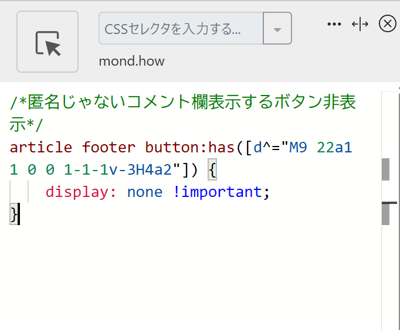This screenshot has height=330, width=400.
Task: Click the upper gray marker in the scrollbar
Action: tap(385, 169)
